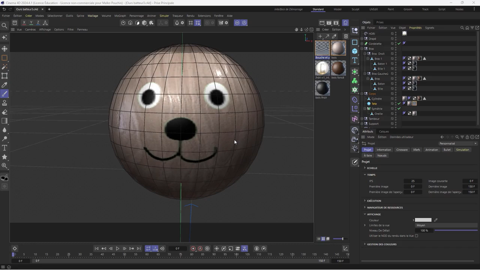Viewport: 480px width, 270px height.
Task: Expand the Tambour object in the Objects panel
Action: tap(361, 118)
